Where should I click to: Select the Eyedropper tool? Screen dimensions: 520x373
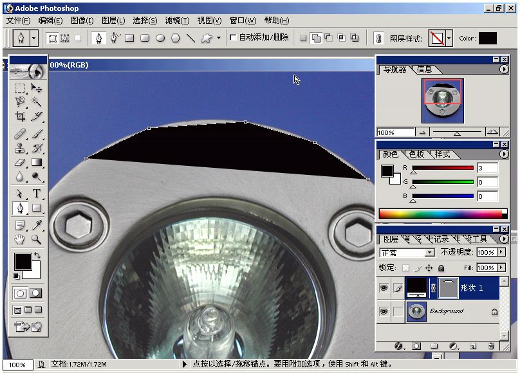[36, 225]
